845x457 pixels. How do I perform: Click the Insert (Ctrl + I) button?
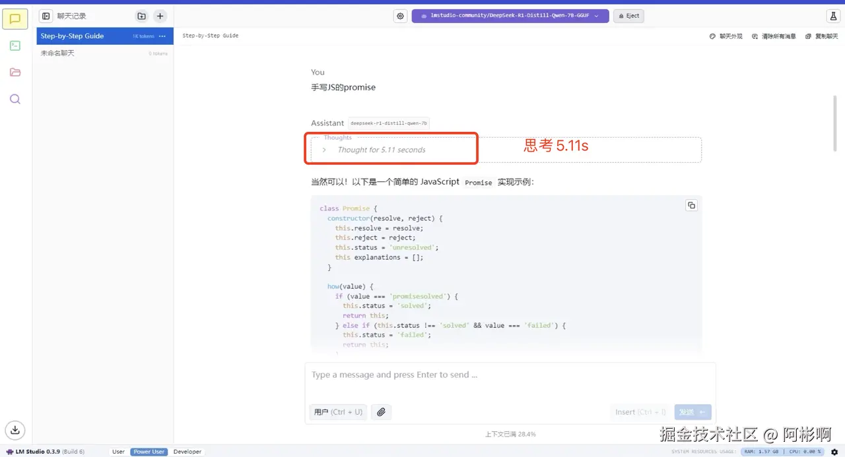[x=640, y=412]
